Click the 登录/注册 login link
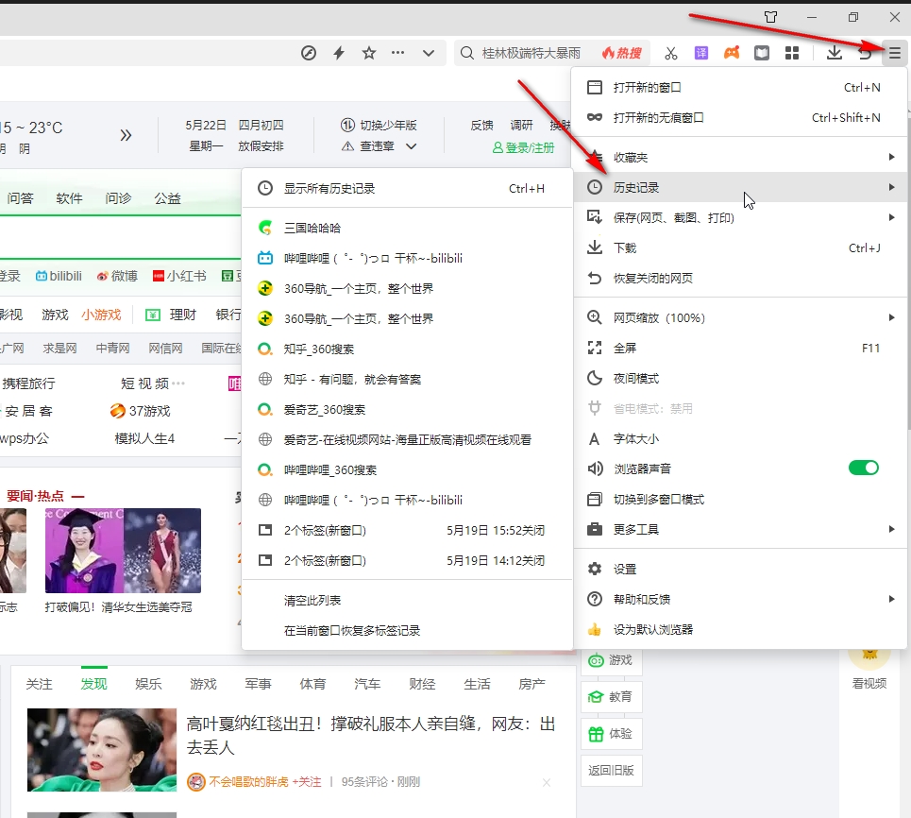The height and width of the screenshot is (818, 911). pos(524,147)
